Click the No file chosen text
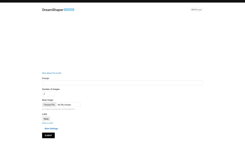Screen dimensions: 245x153 (64, 104)
